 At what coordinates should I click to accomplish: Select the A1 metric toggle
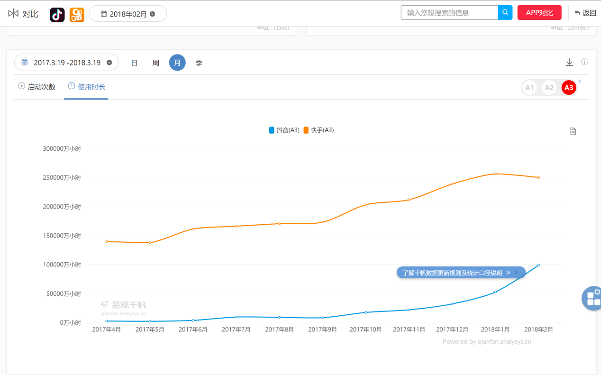tap(529, 88)
